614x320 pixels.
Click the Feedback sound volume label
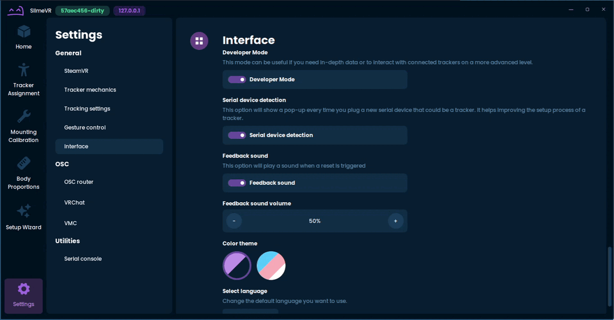click(x=256, y=203)
